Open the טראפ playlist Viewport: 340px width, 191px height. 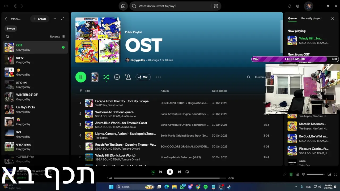click(35, 60)
